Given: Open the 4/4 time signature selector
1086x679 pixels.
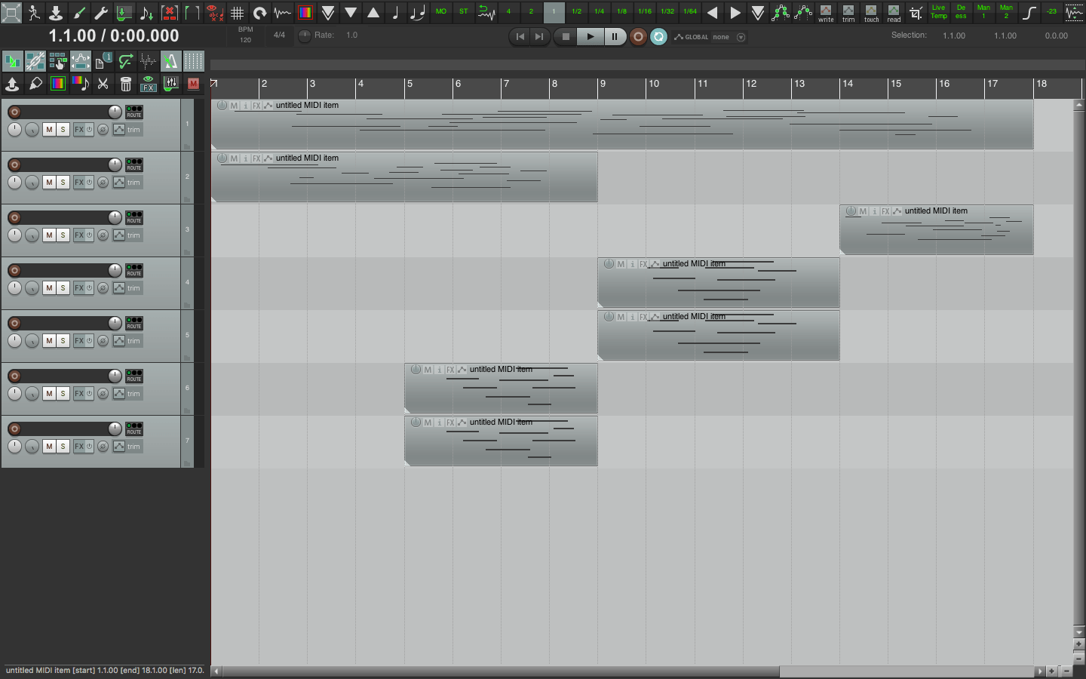Looking at the screenshot, I should point(279,35).
